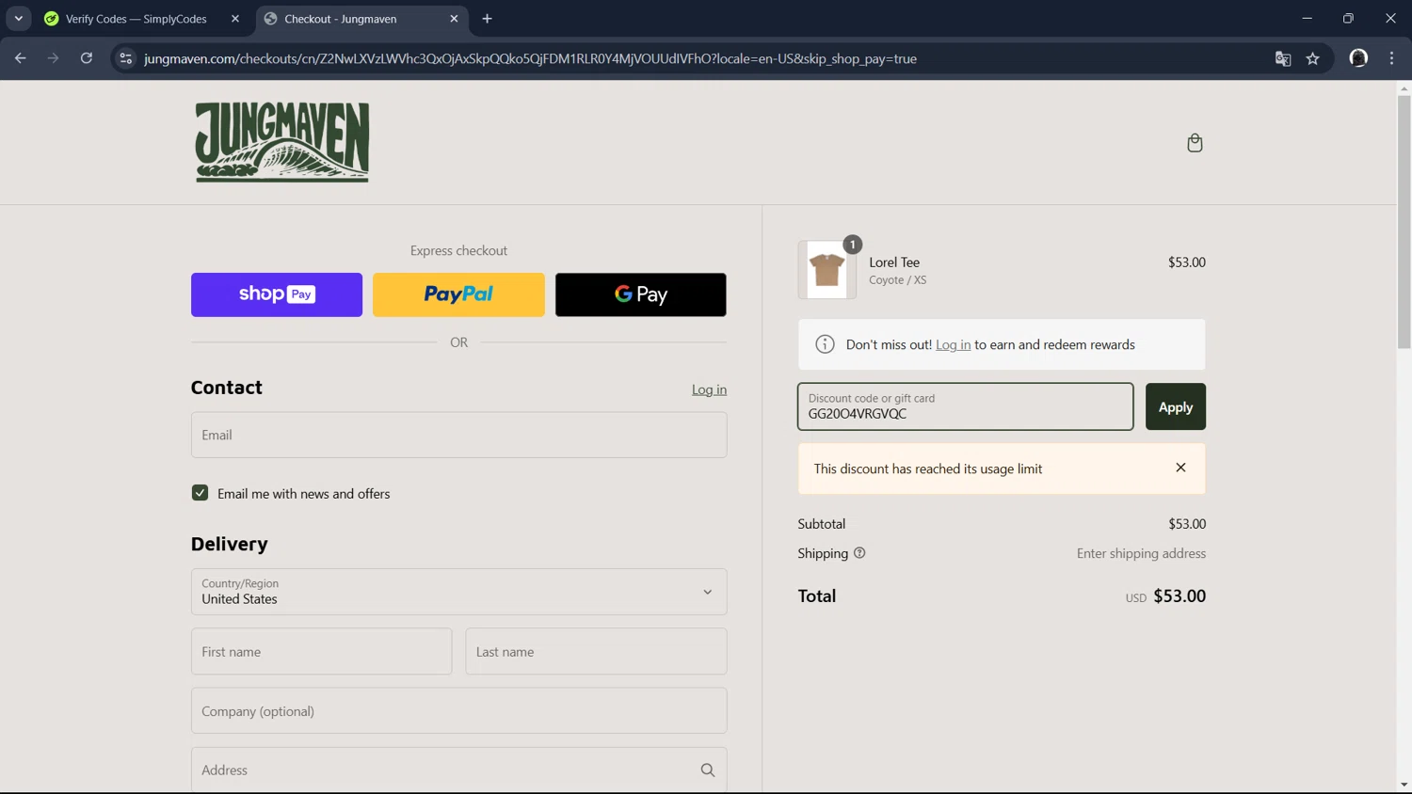Close the Checkout Jungmaven tab
Screen dimensions: 1412x794
click(454, 19)
